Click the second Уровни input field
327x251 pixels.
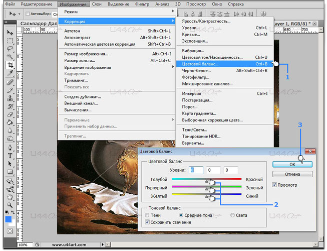point(213,170)
